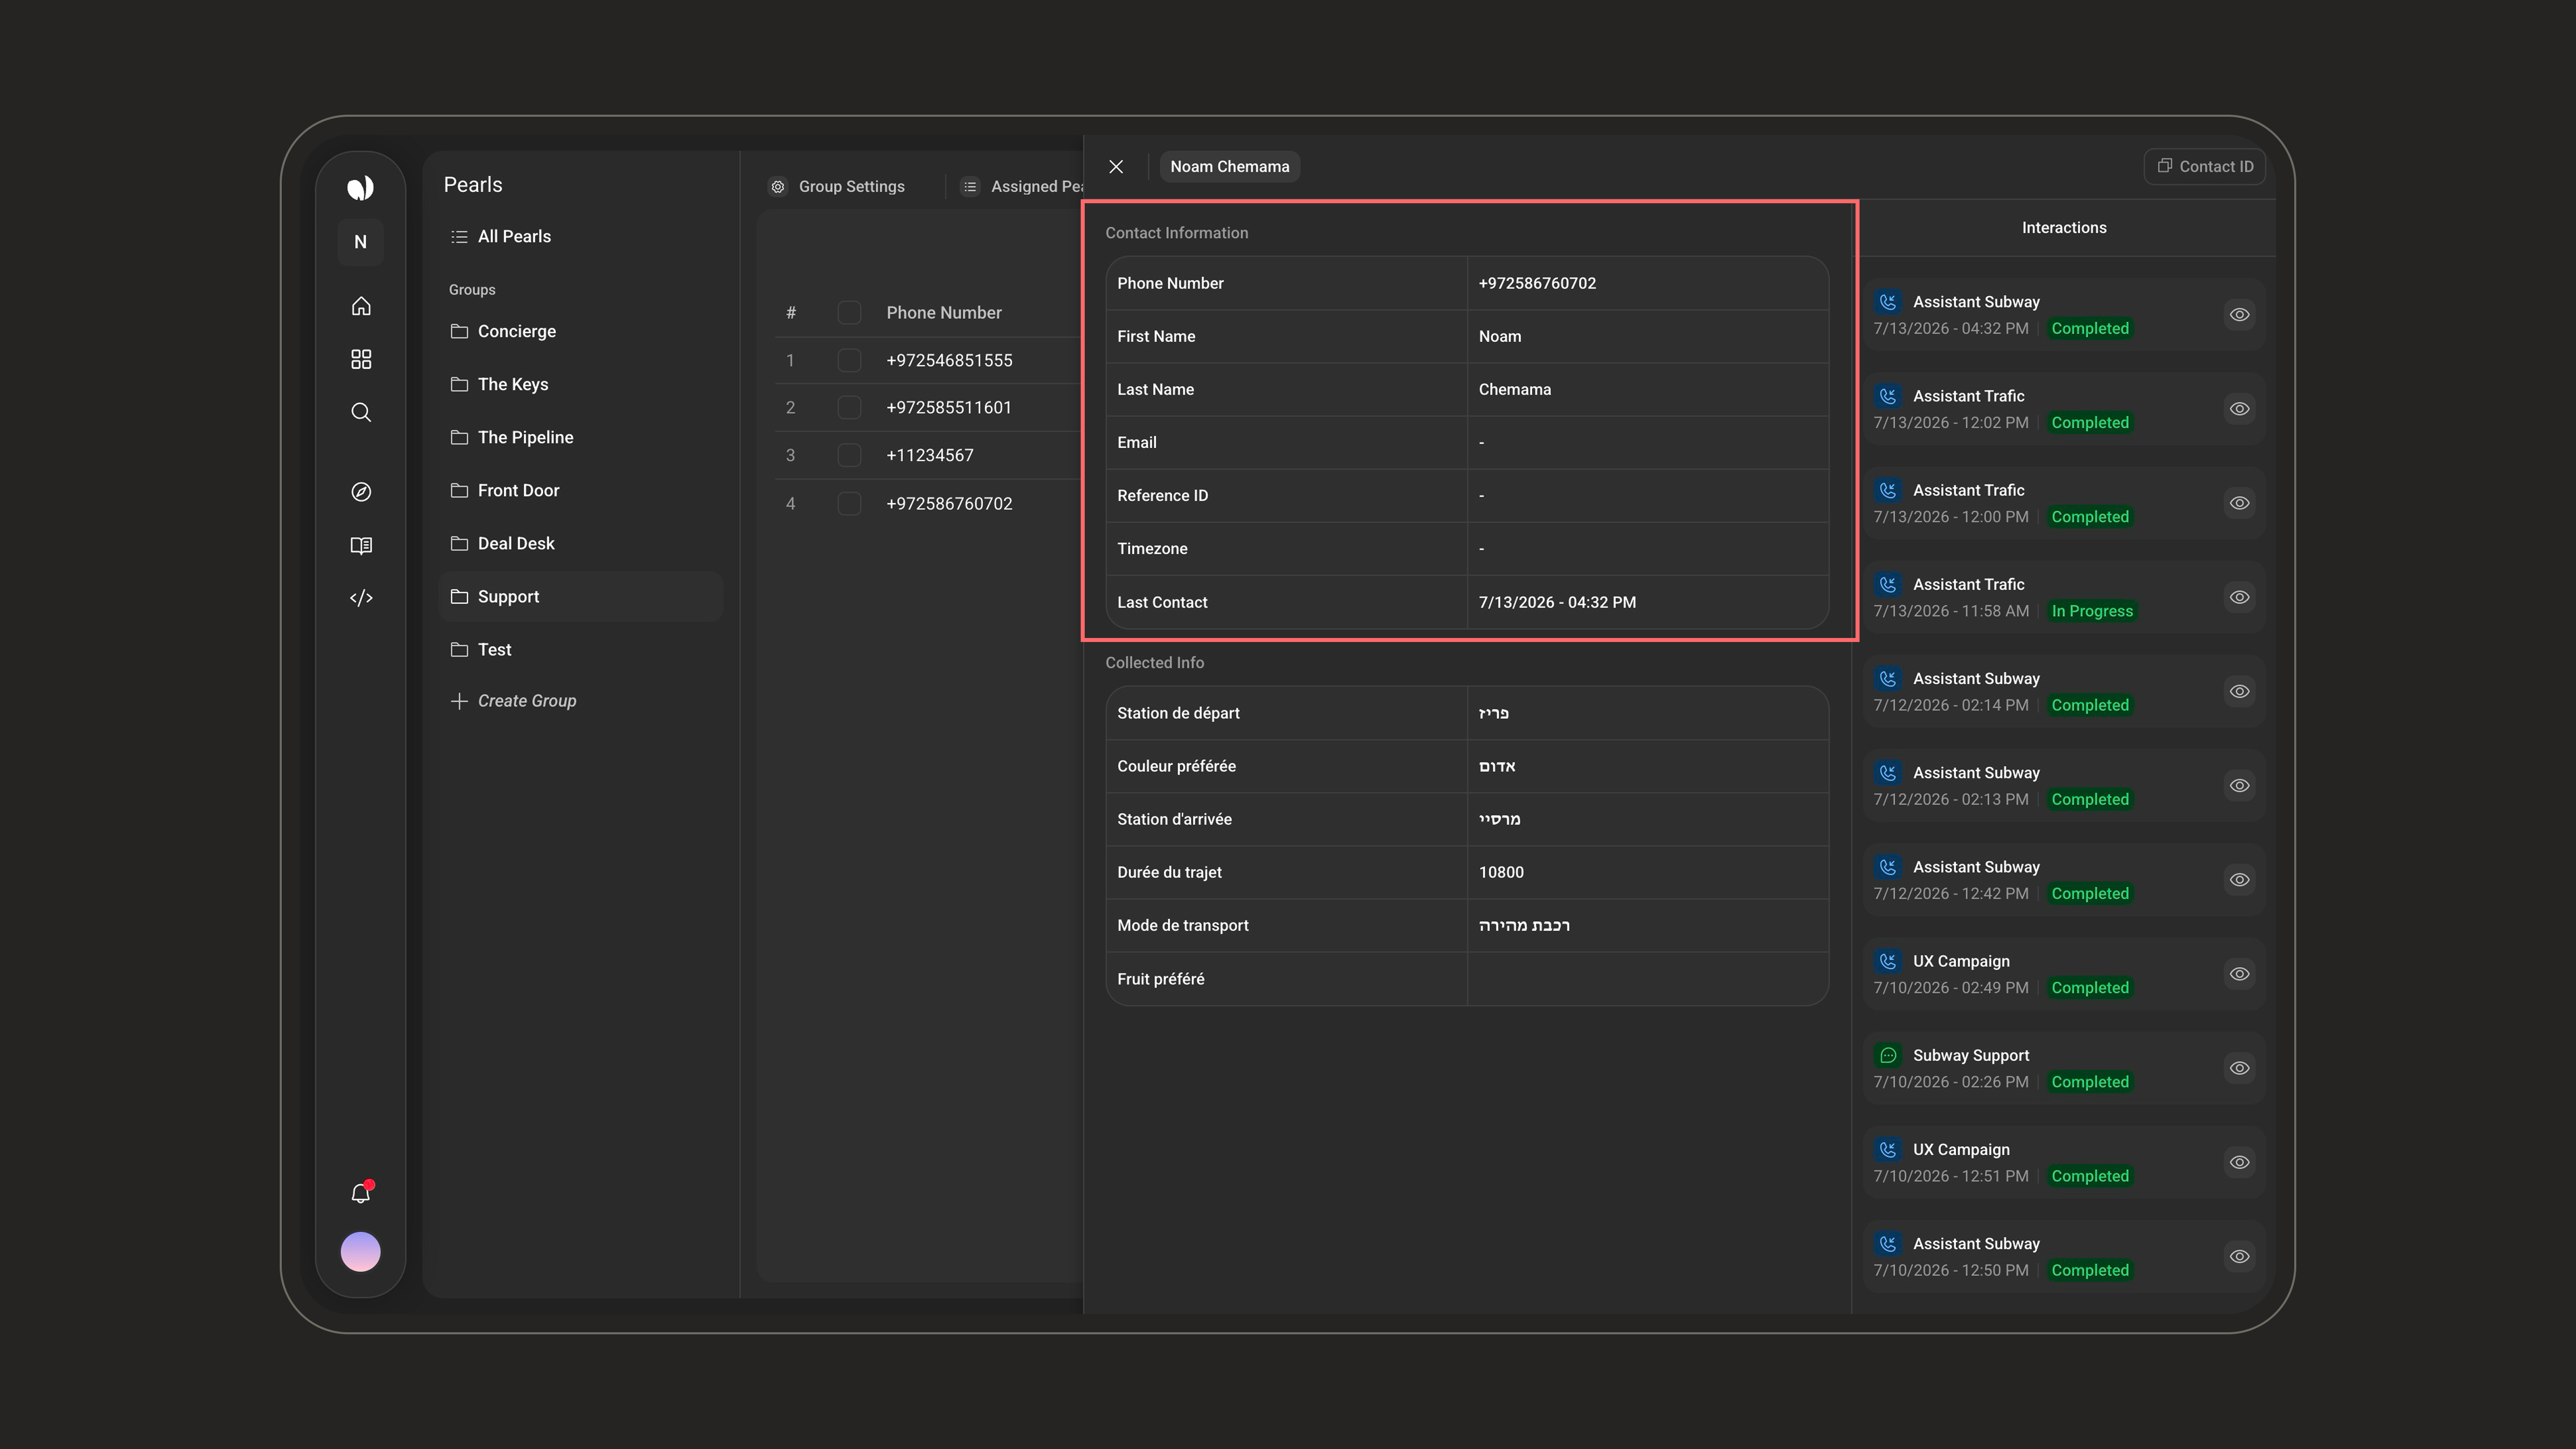View Assistant Trafic interaction at 12:00 PM
Image resolution: width=2576 pixels, height=1449 pixels.
click(x=2239, y=503)
